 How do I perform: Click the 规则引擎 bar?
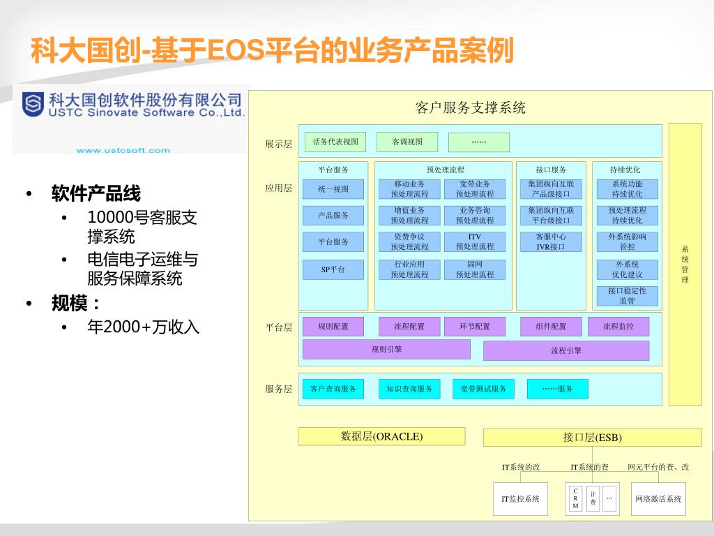386,350
